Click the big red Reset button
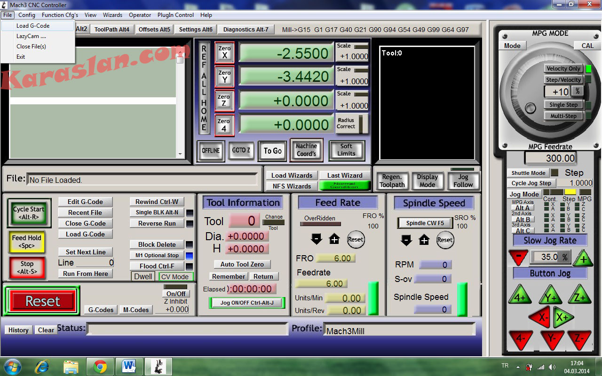 43,301
